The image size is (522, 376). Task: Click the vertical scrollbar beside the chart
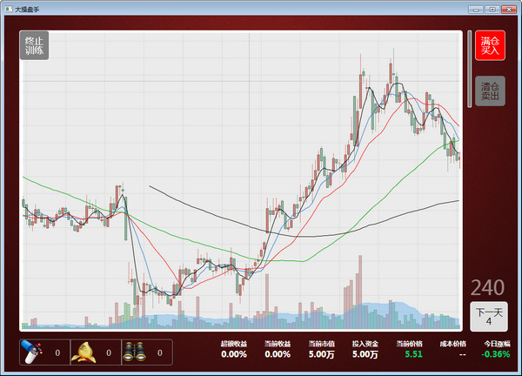470,69
